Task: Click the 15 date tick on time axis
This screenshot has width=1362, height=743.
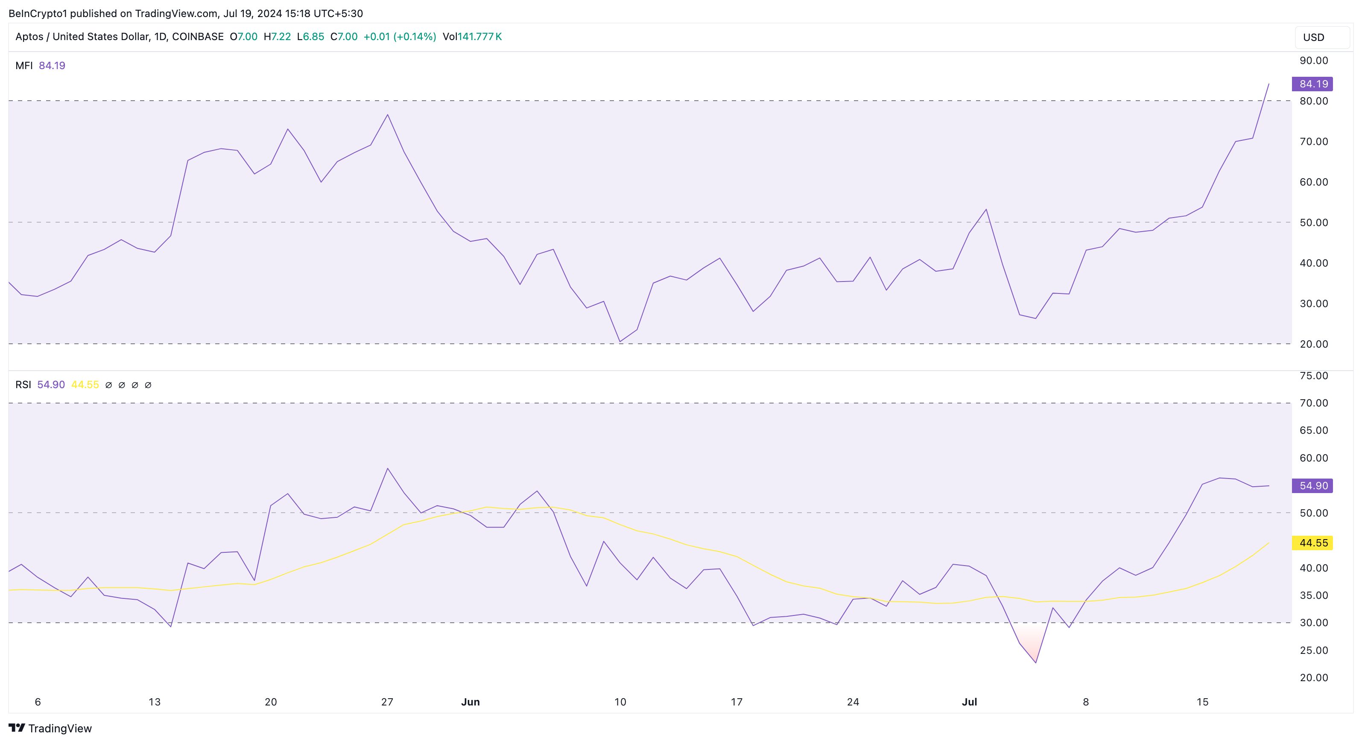Action: coord(1202,702)
